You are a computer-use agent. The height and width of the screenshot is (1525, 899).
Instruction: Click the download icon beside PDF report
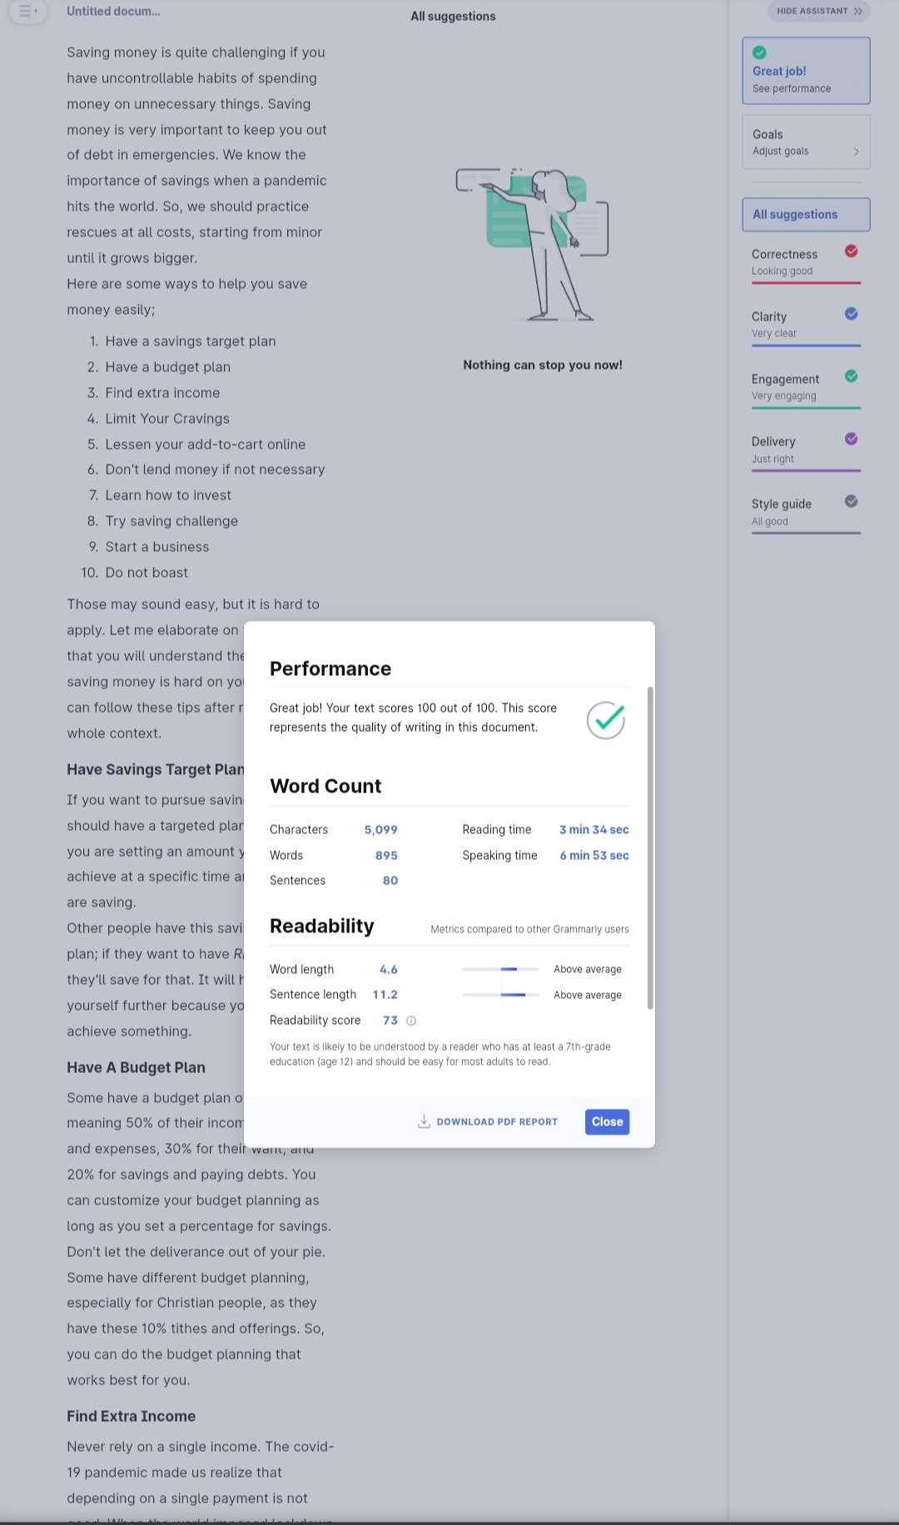[x=424, y=1121]
